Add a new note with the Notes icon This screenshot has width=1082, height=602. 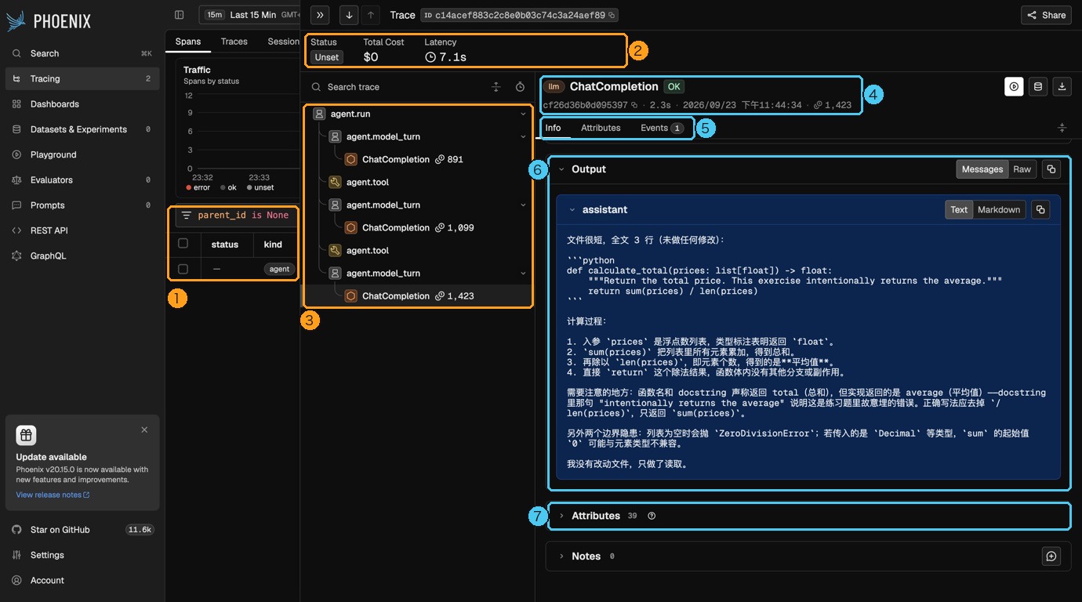click(x=1051, y=556)
